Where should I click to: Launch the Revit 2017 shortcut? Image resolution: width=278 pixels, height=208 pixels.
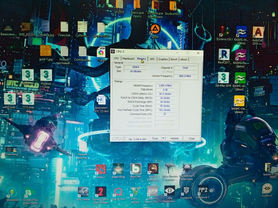(224, 56)
